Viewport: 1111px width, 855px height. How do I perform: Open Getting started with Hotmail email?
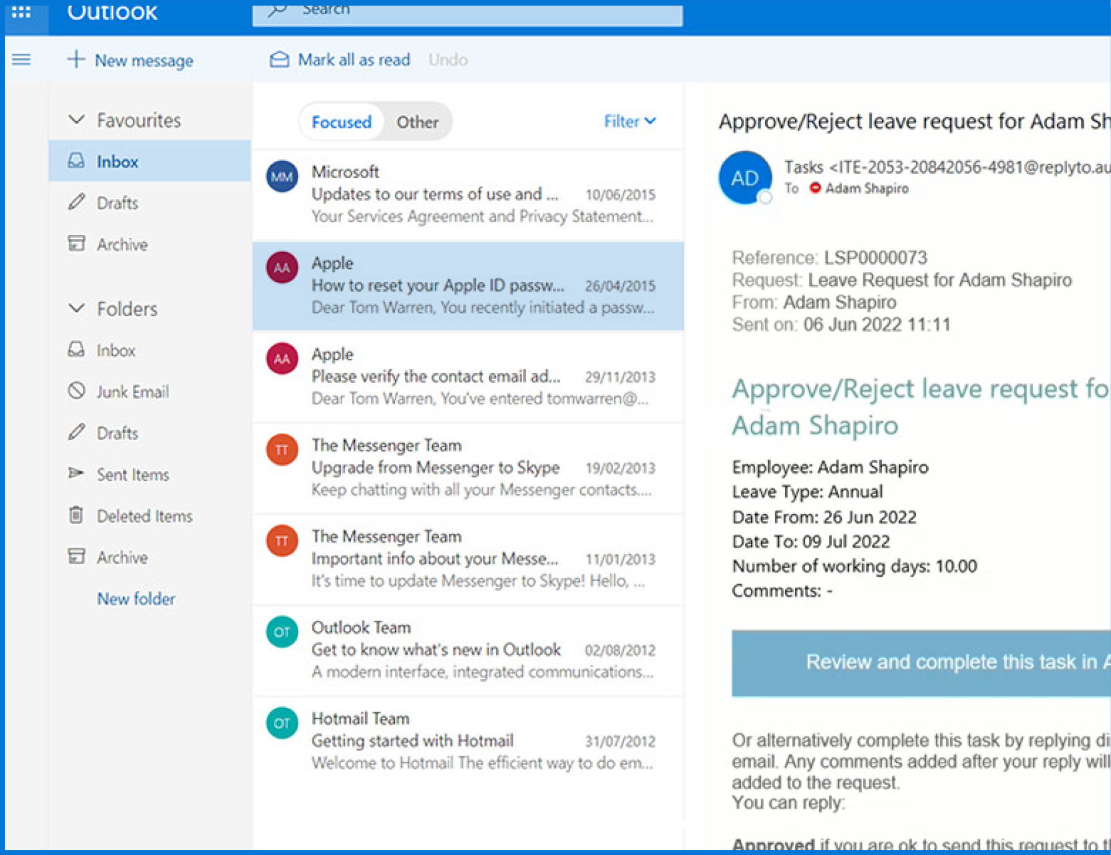[468, 741]
